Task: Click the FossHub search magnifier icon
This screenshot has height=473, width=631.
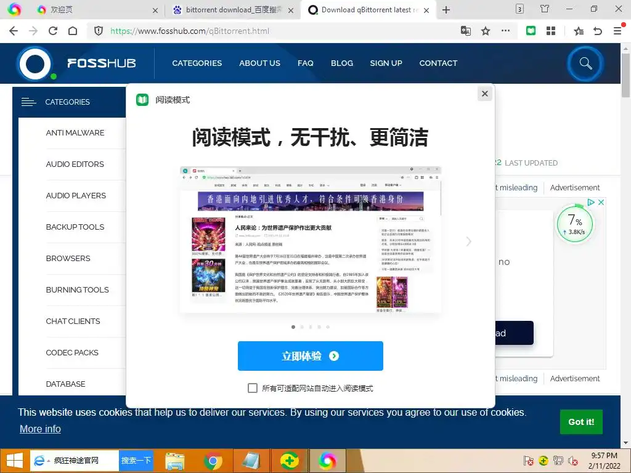Action: pos(585,63)
